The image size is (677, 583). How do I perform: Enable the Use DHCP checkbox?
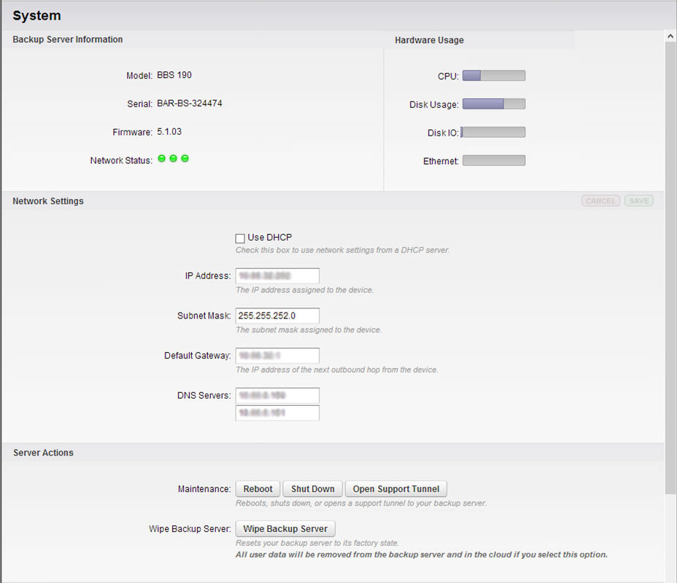tap(240, 238)
